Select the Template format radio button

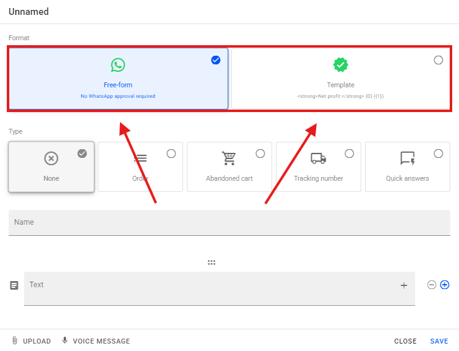(439, 60)
